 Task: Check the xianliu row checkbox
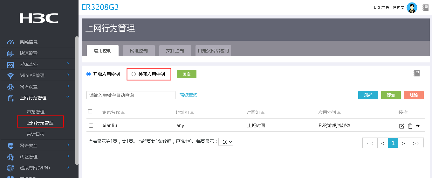pyautogui.click(x=91, y=126)
